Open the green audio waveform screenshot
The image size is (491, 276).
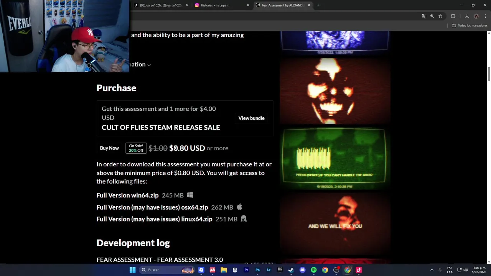click(x=335, y=159)
